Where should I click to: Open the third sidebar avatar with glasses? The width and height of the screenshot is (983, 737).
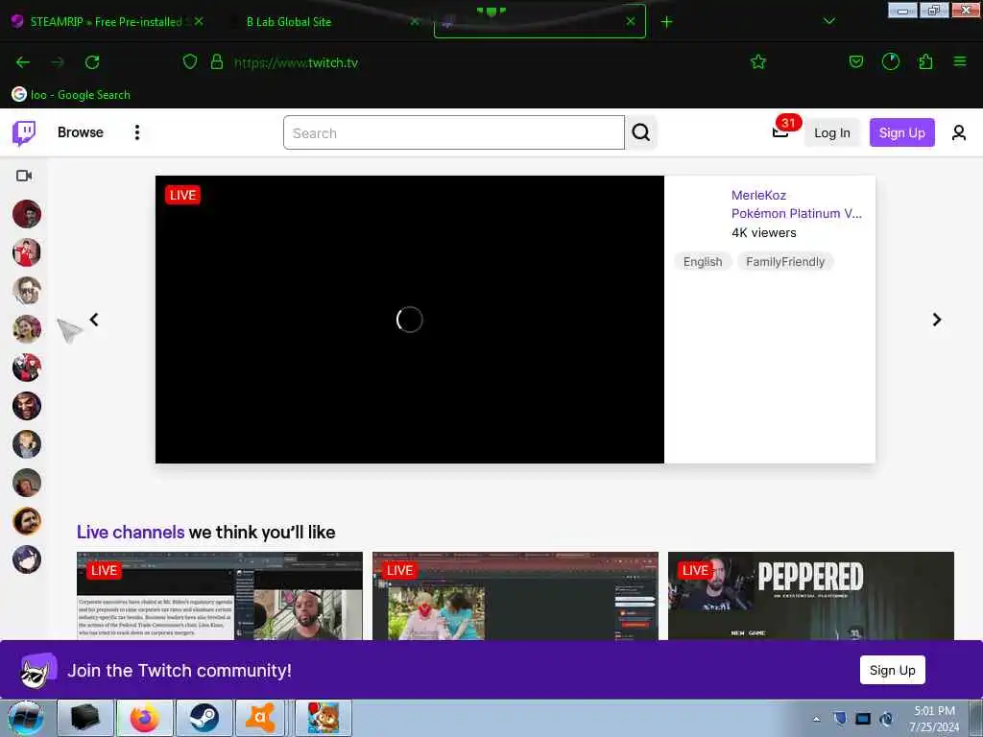(x=26, y=291)
